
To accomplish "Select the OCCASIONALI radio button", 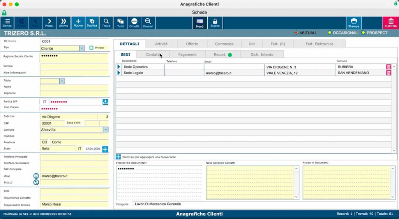I will [330, 33].
